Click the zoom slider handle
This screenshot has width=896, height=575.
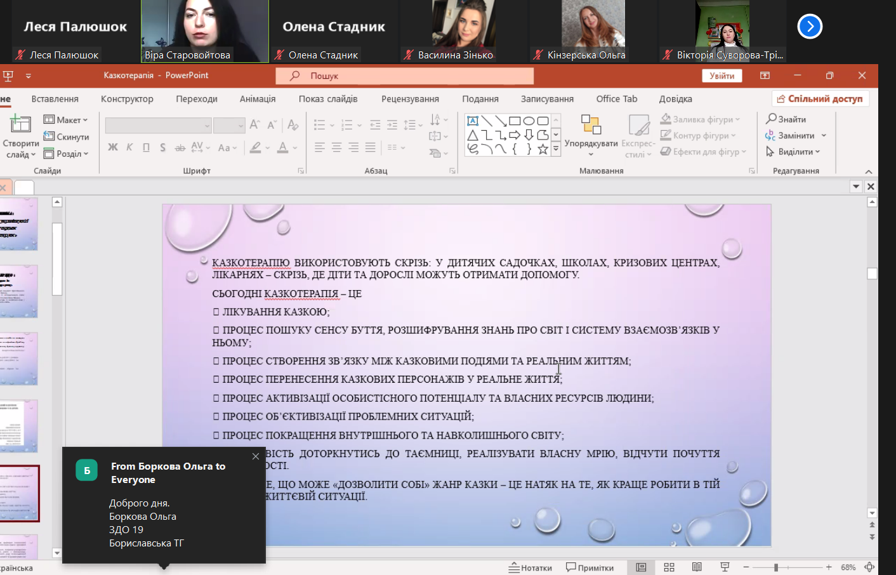(775, 567)
